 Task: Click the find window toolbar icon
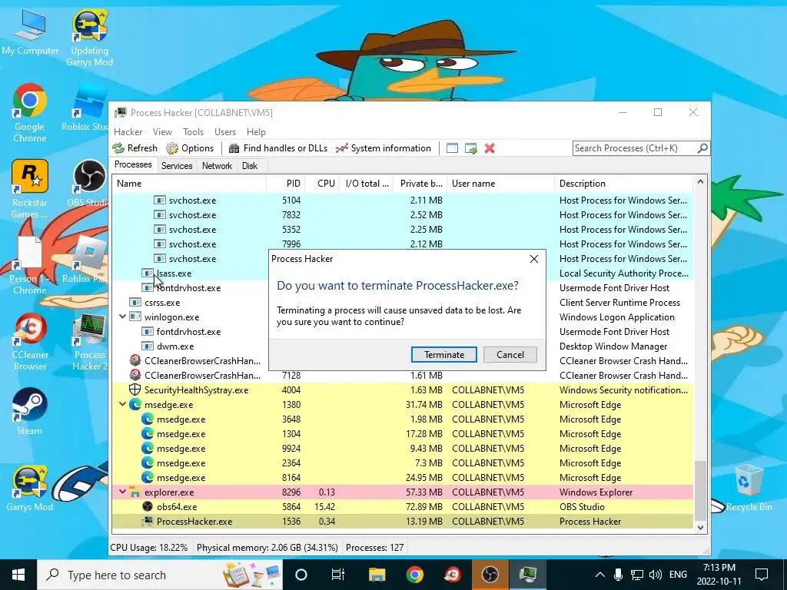point(452,148)
